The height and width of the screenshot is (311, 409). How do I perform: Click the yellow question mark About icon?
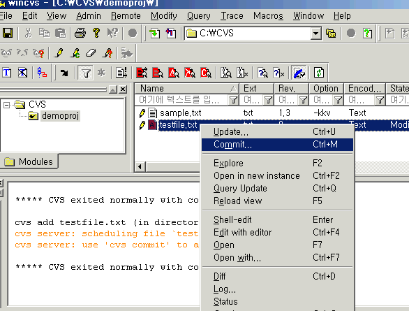click(x=96, y=34)
